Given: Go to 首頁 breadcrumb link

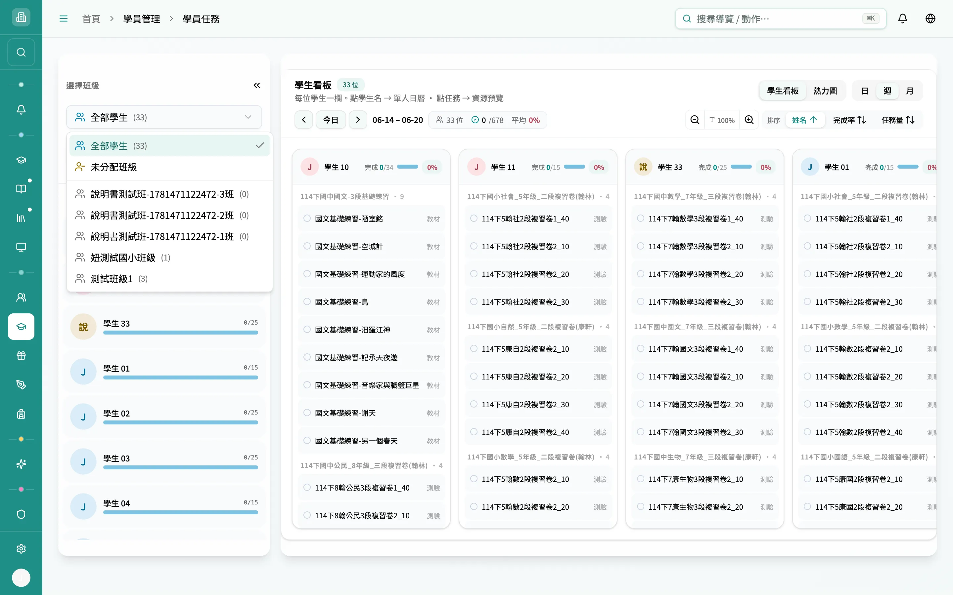Looking at the screenshot, I should 91,19.
